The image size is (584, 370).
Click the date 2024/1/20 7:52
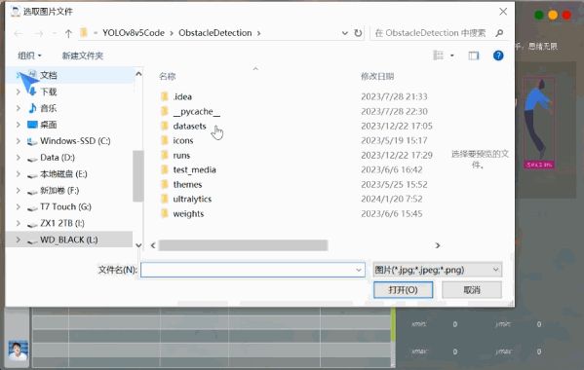[x=391, y=199]
